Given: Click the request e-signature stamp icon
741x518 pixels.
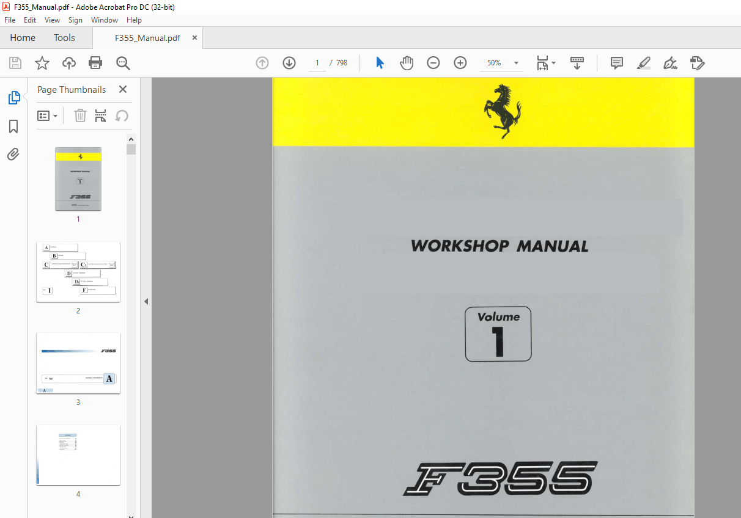Looking at the screenshot, I should pos(698,63).
